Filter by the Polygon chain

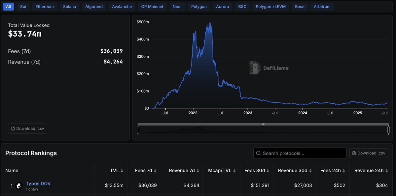point(199,7)
